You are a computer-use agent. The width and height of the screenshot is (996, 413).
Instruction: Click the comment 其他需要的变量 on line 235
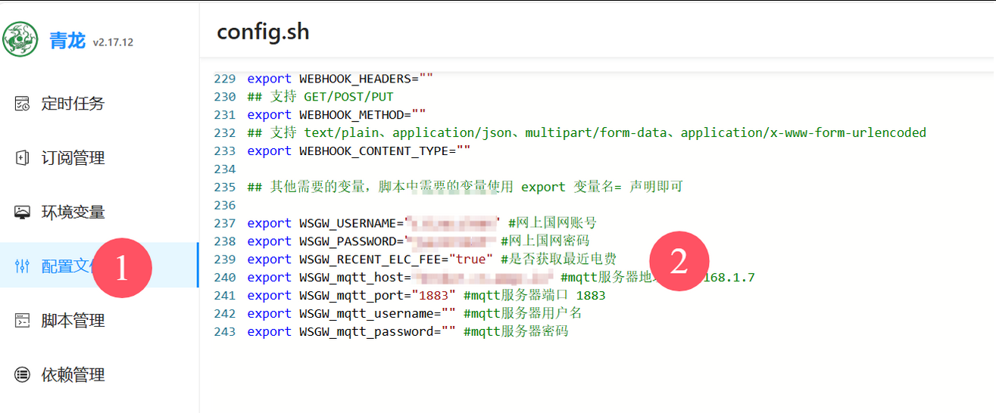click(465, 187)
